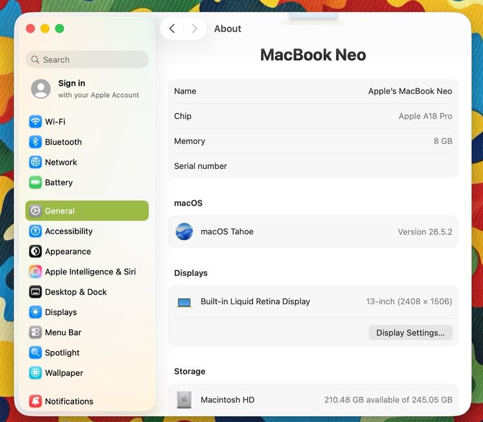Click the 8 GB memory value
This screenshot has width=483, height=422.
[443, 141]
